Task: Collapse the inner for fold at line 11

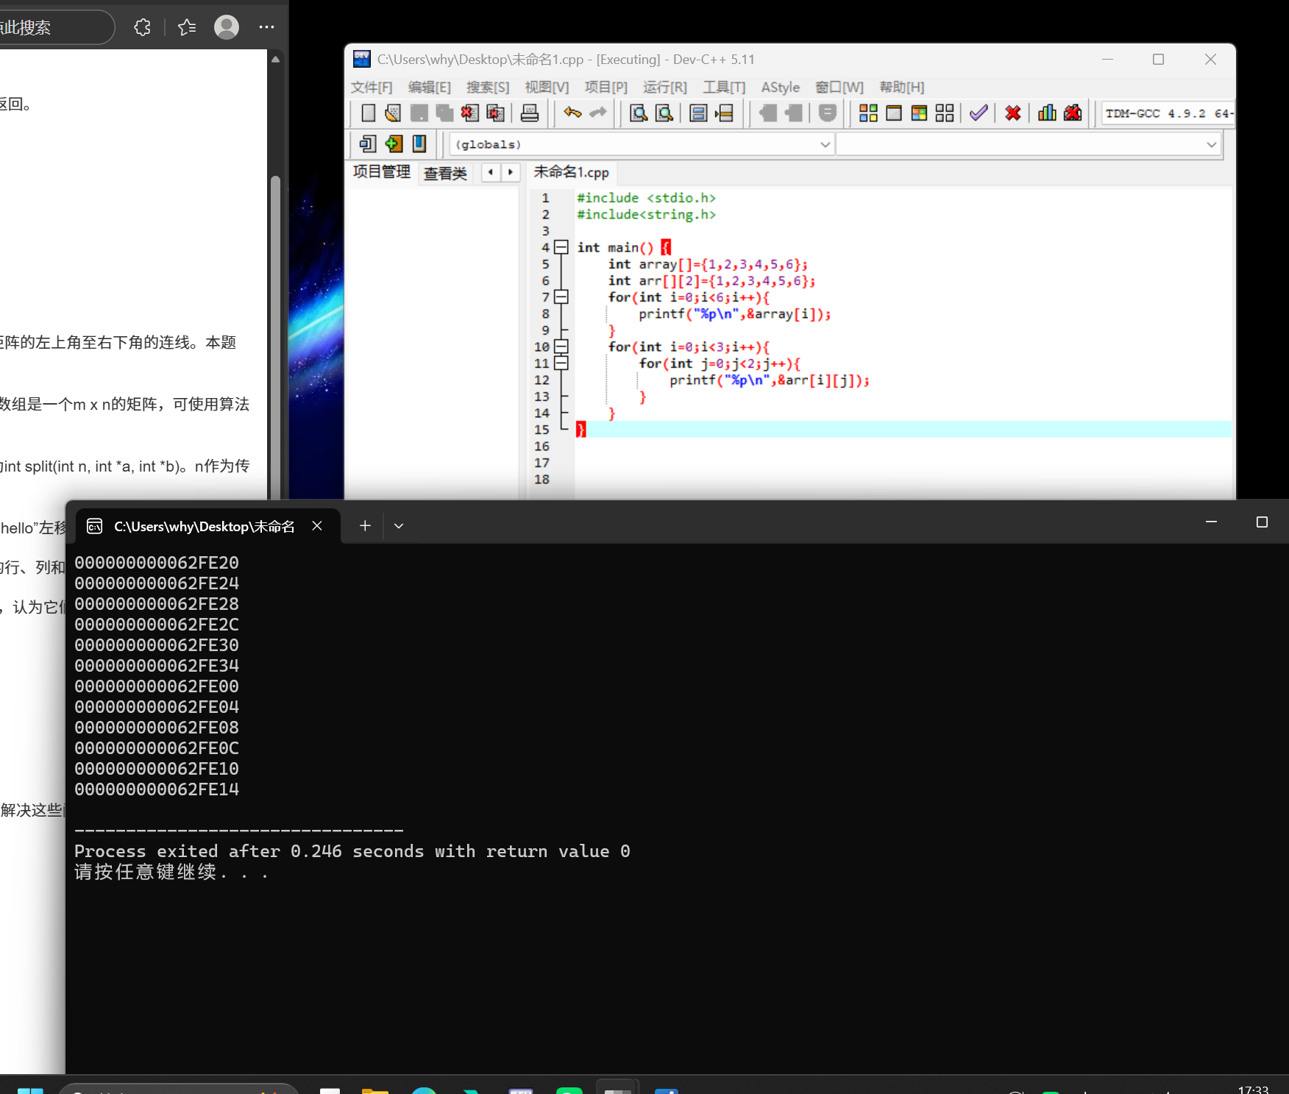Action: click(x=561, y=363)
